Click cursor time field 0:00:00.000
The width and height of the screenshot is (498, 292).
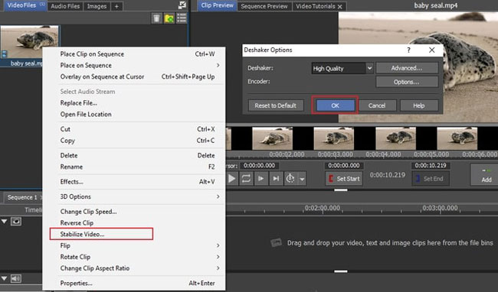click(259, 166)
